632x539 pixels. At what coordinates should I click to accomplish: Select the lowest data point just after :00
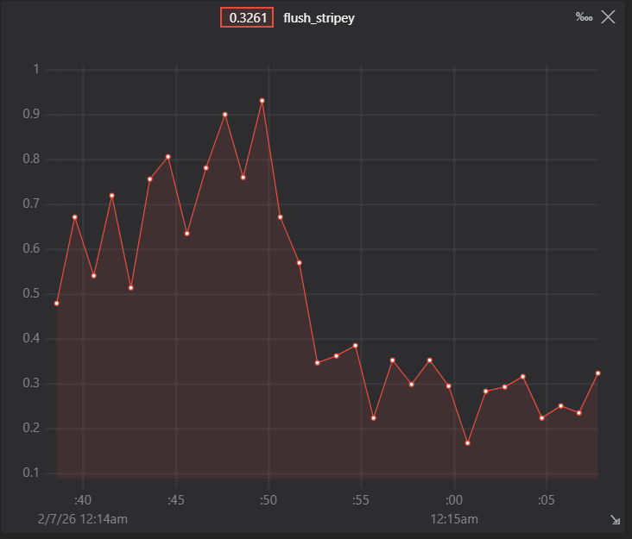[468, 442]
